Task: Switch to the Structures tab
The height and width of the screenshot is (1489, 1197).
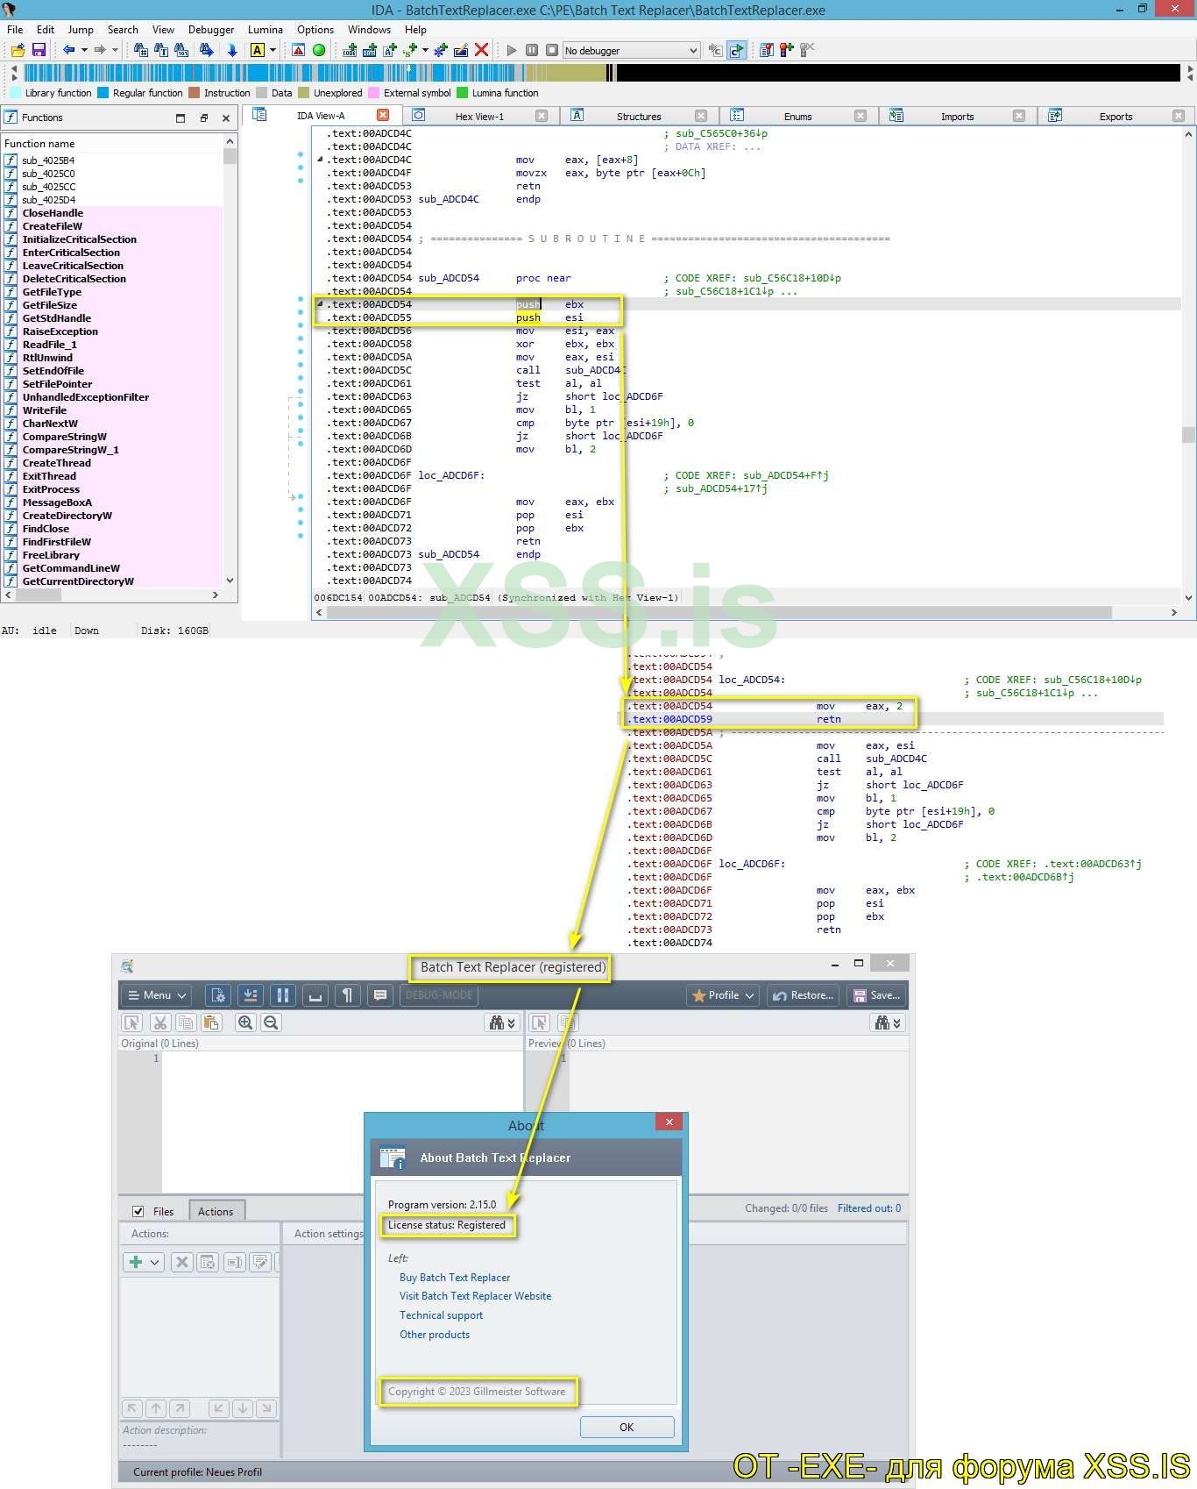Action: [x=639, y=116]
